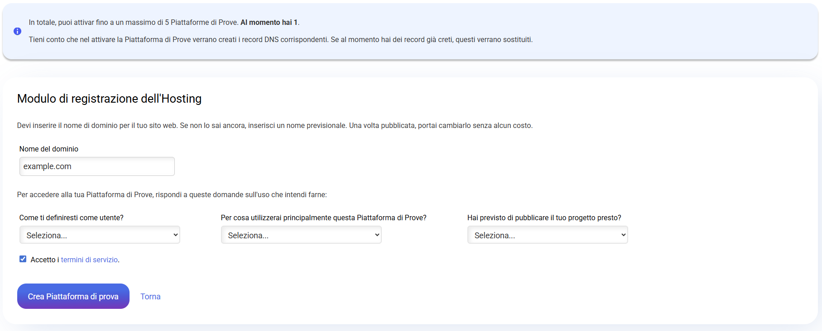Uncheck the terms of service acceptance checkbox
The image size is (822, 331).
(x=23, y=259)
